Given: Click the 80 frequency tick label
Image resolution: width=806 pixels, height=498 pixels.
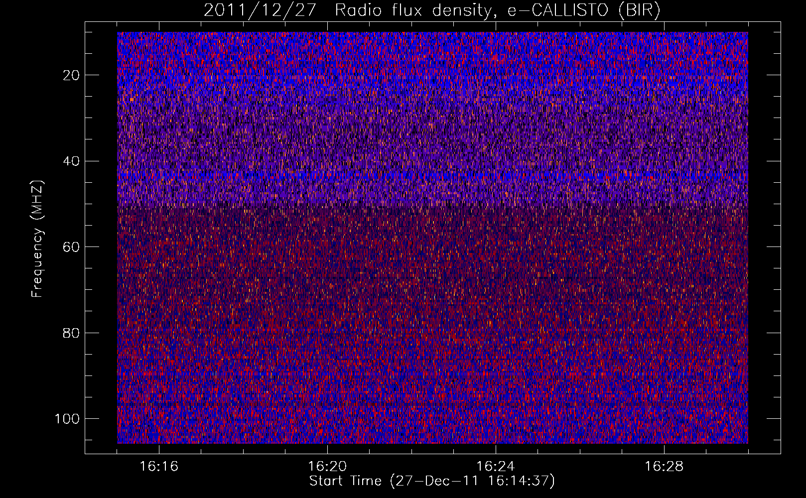Looking at the screenshot, I should click(x=72, y=333).
